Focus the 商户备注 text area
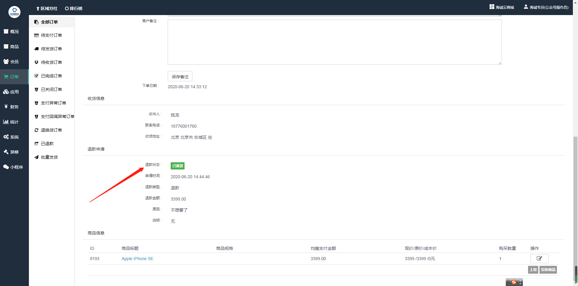 click(x=335, y=42)
